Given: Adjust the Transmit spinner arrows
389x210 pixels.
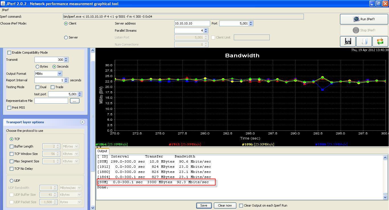Looking at the screenshot, I should coord(66,60).
